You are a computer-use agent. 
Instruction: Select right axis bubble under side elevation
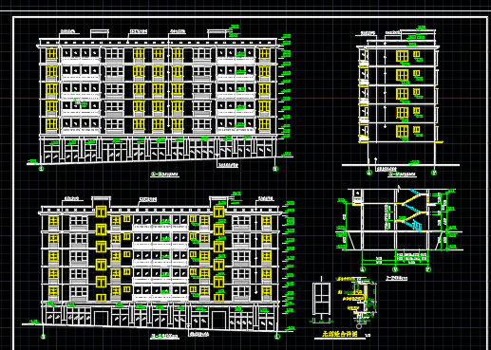click(x=434, y=173)
